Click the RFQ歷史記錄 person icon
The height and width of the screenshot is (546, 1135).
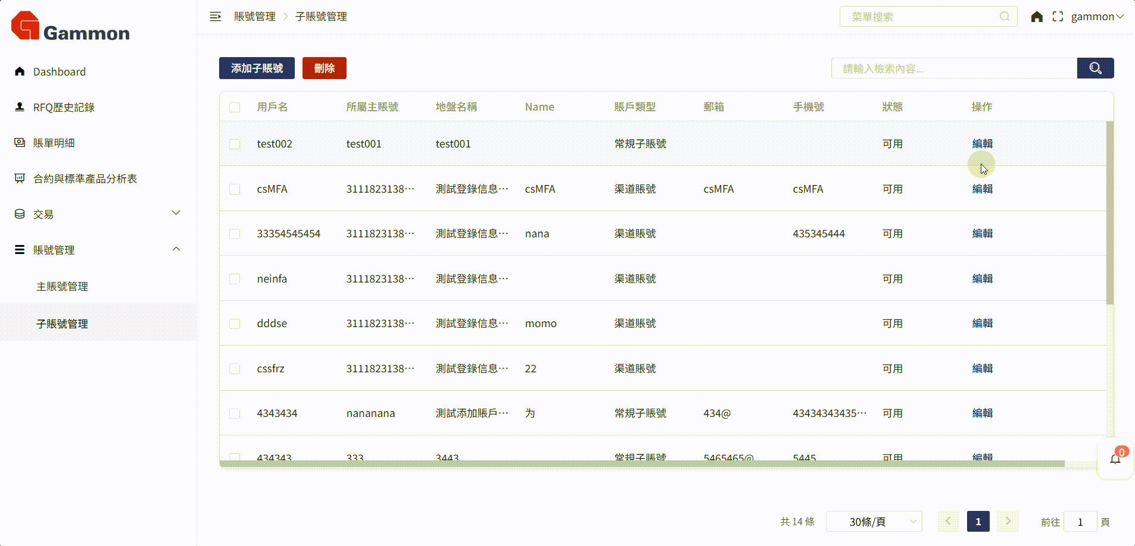20,107
